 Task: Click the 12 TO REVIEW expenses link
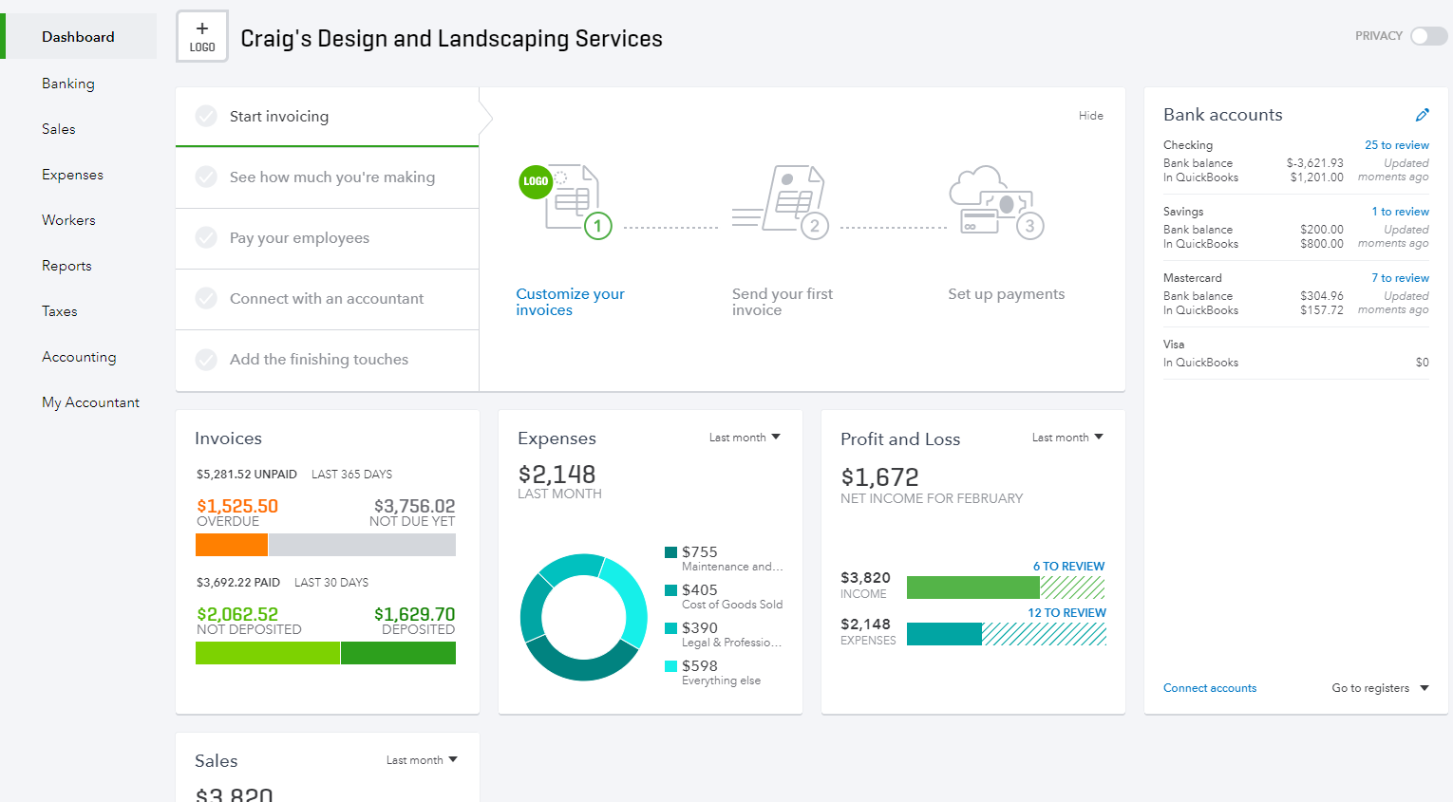(1066, 613)
